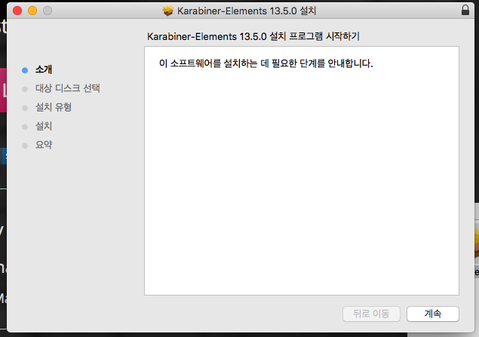
Task: Minimize the installer with the yellow button
Action: point(32,11)
